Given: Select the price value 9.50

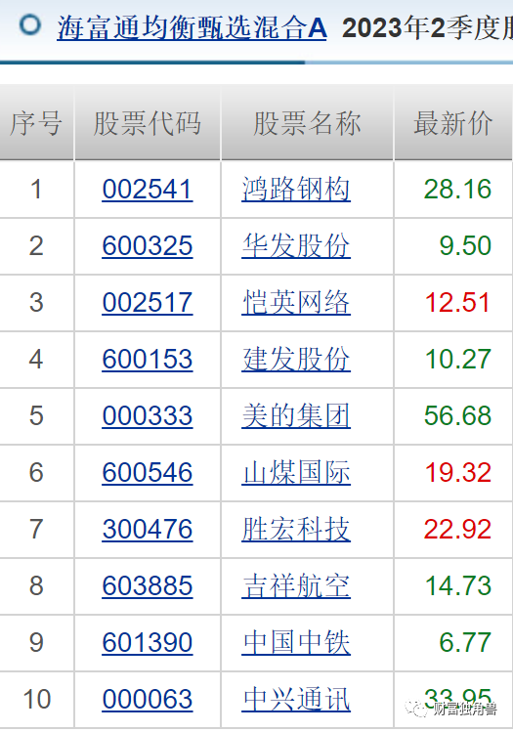Looking at the screenshot, I should pos(465,246).
